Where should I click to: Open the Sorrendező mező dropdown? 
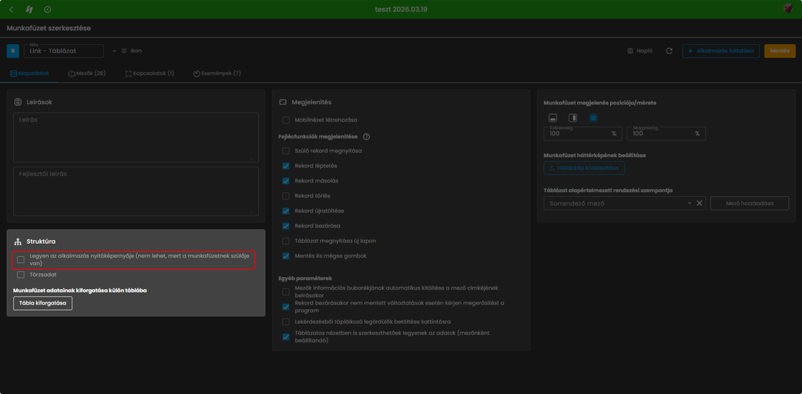pos(689,203)
